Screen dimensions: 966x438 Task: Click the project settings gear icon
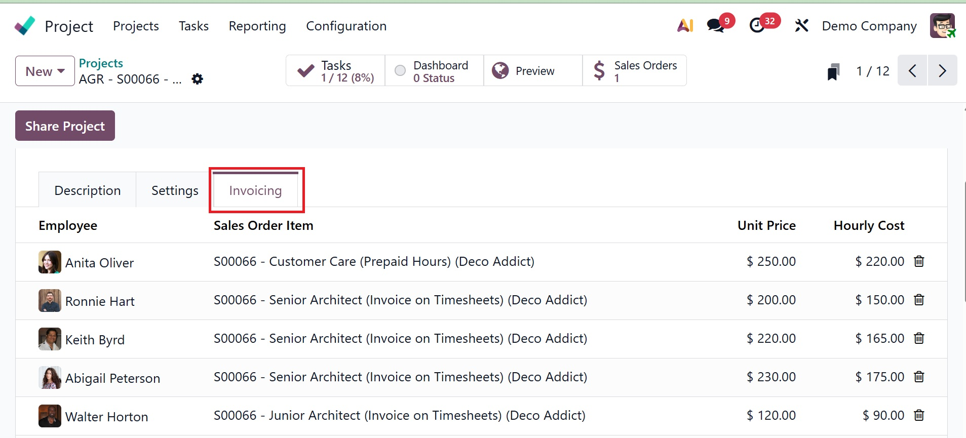click(x=198, y=79)
